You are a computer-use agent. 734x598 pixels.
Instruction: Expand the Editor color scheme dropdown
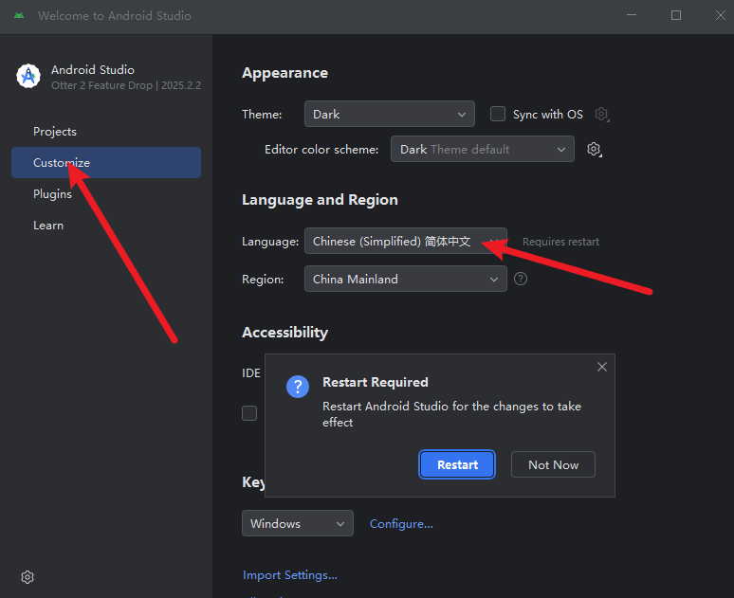point(482,149)
